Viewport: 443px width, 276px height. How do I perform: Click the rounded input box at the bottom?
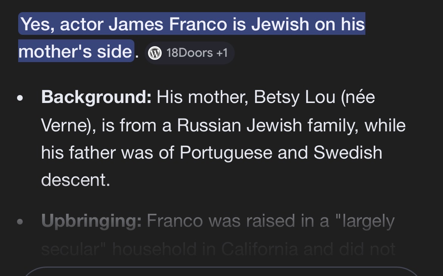click(221, 272)
